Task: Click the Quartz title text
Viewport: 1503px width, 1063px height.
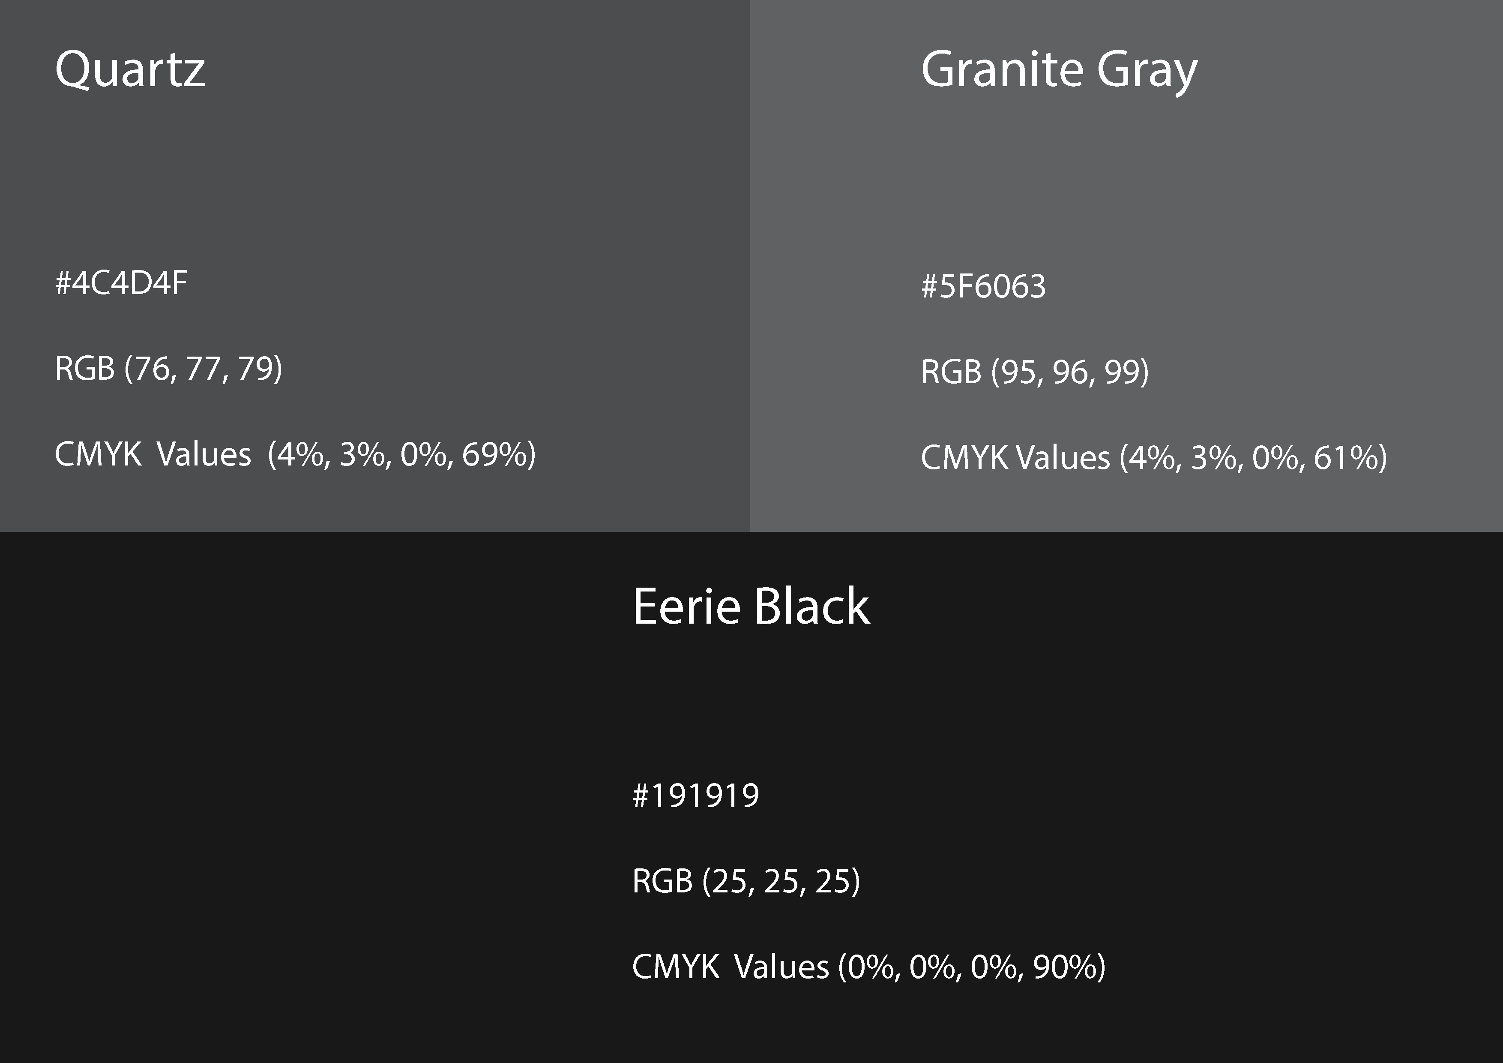Action: point(130,69)
